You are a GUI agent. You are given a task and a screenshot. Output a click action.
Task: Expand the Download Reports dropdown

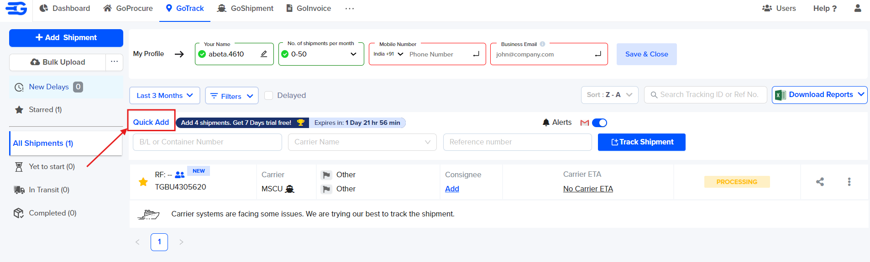(x=861, y=94)
